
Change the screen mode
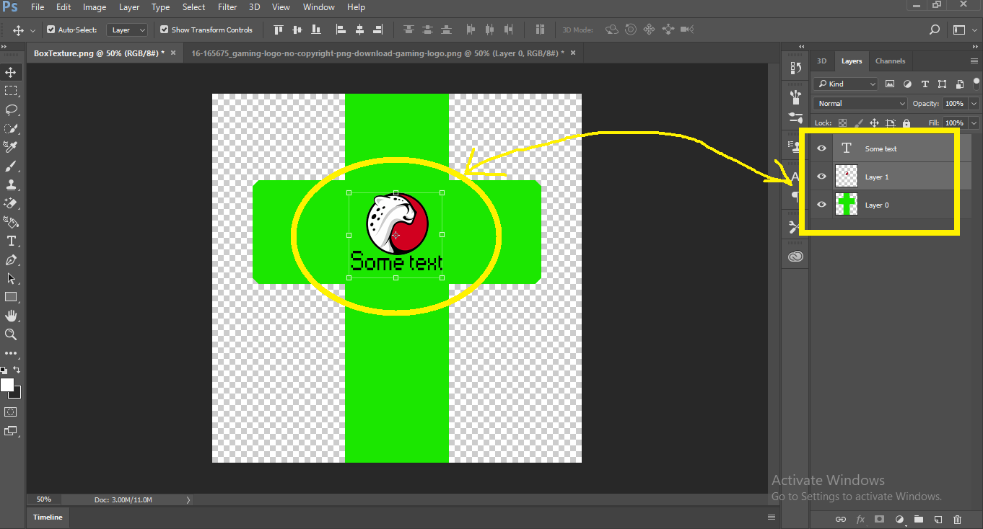pyautogui.click(x=11, y=431)
